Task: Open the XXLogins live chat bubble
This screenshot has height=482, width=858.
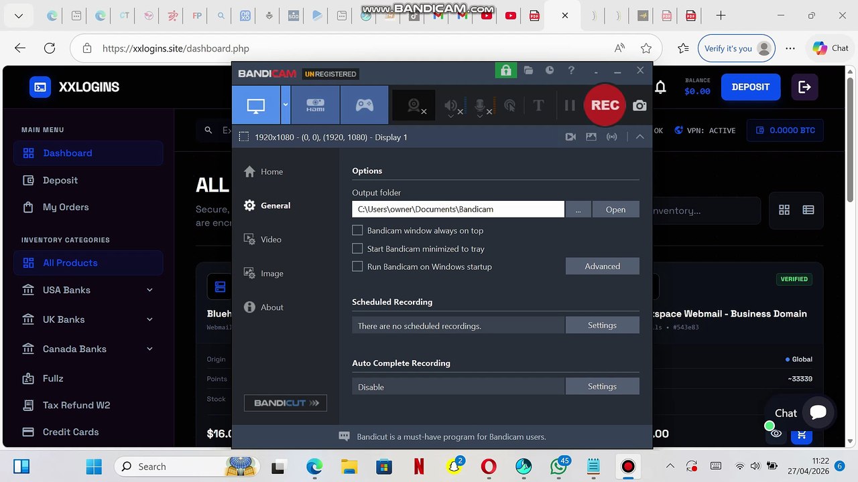Action: (818, 412)
